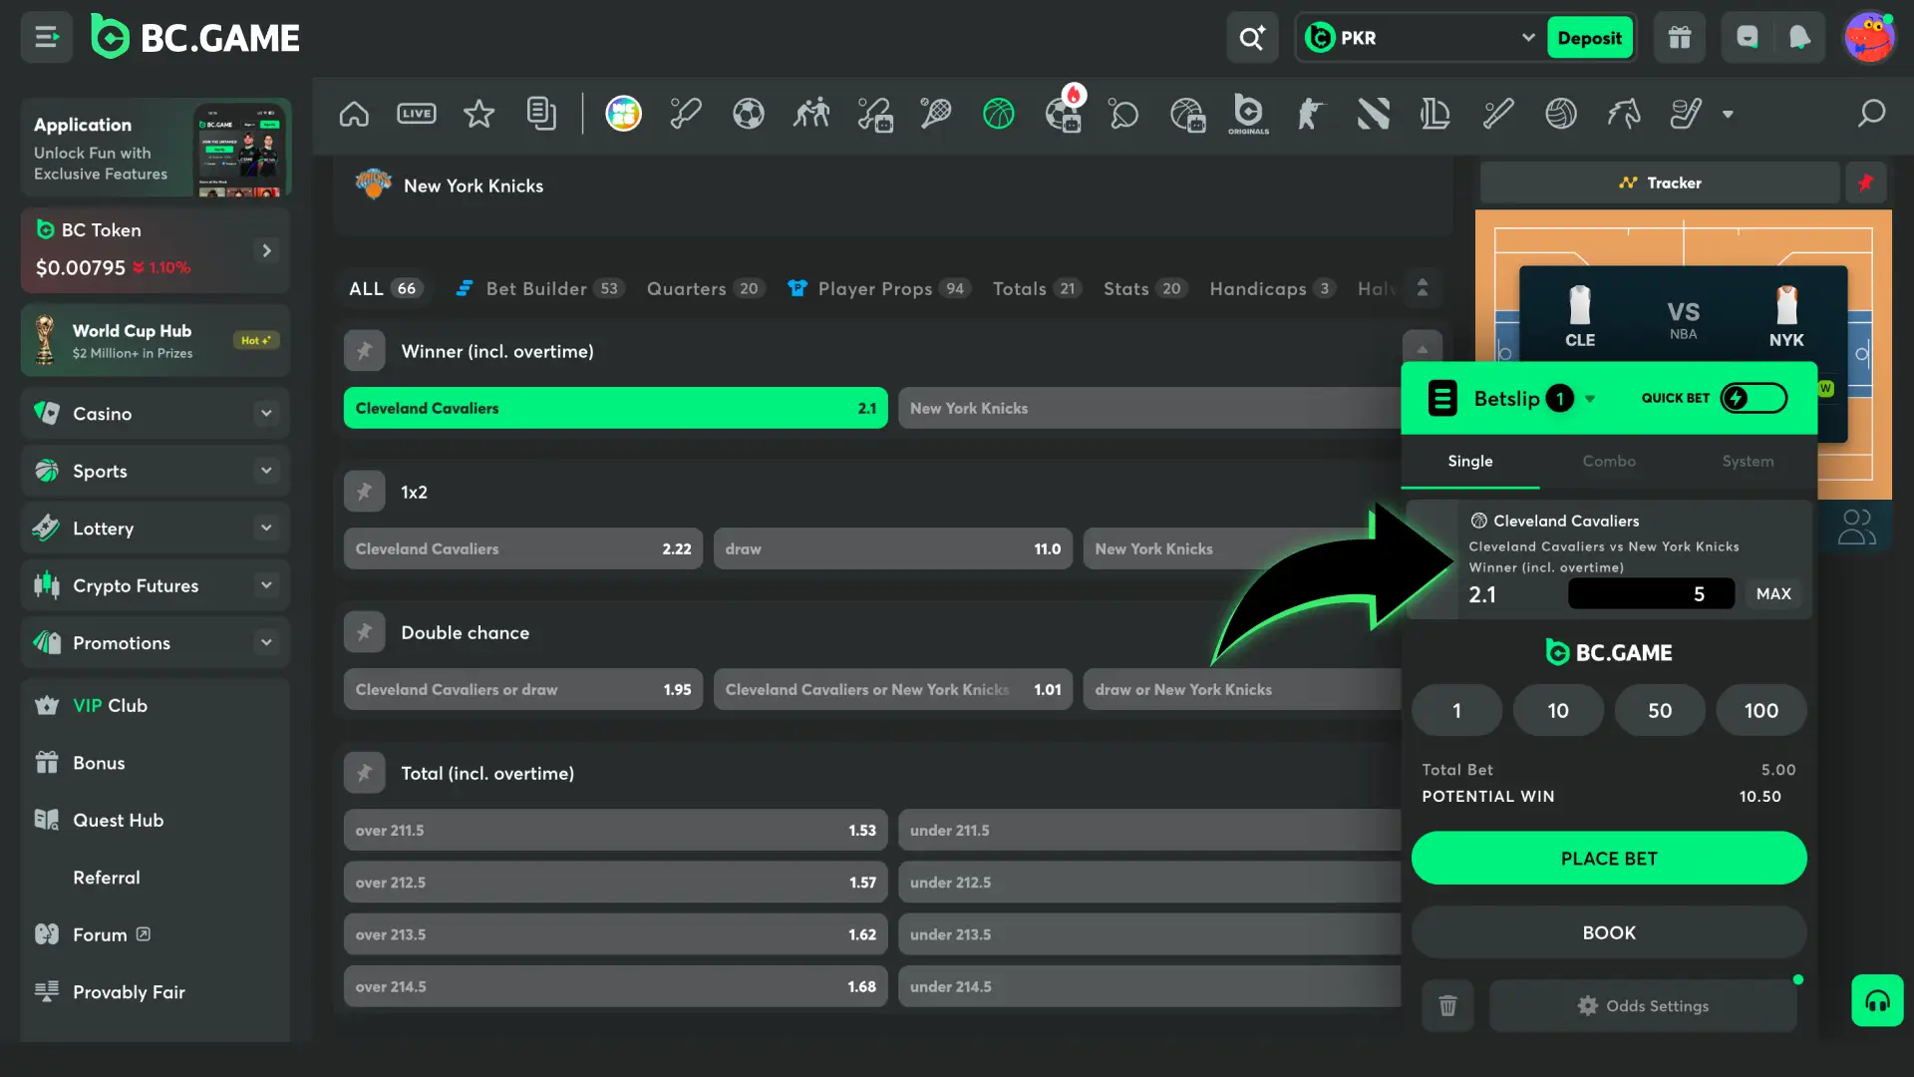Add 50 quick stake amount

click(x=1660, y=710)
